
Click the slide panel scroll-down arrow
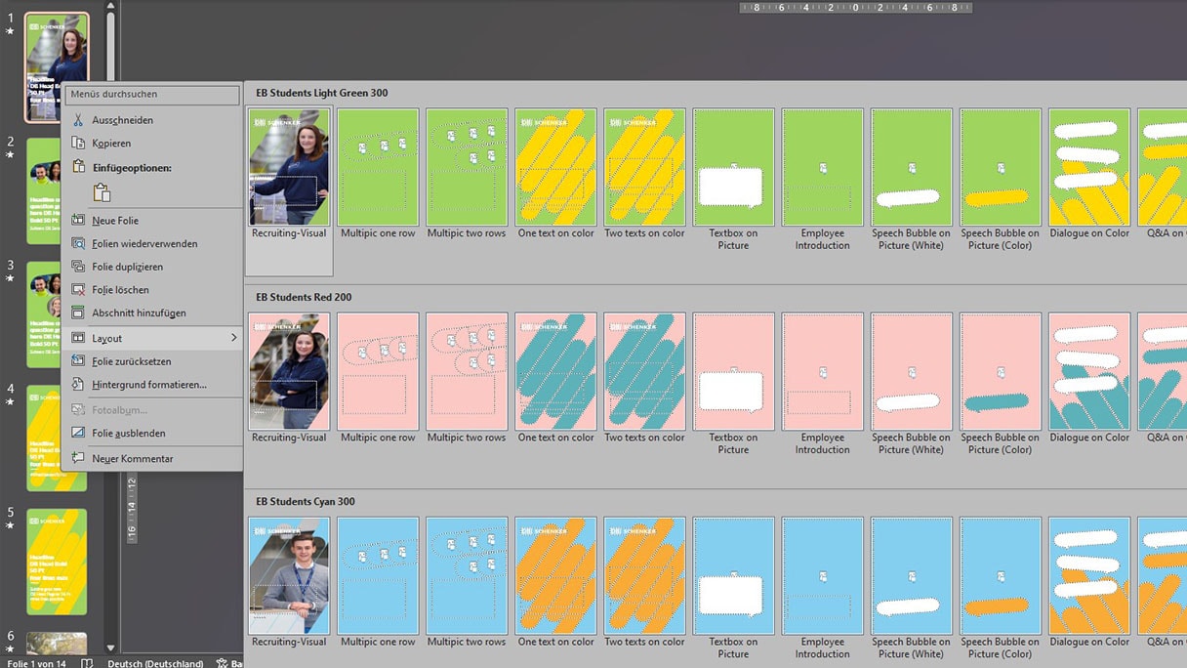point(110,647)
